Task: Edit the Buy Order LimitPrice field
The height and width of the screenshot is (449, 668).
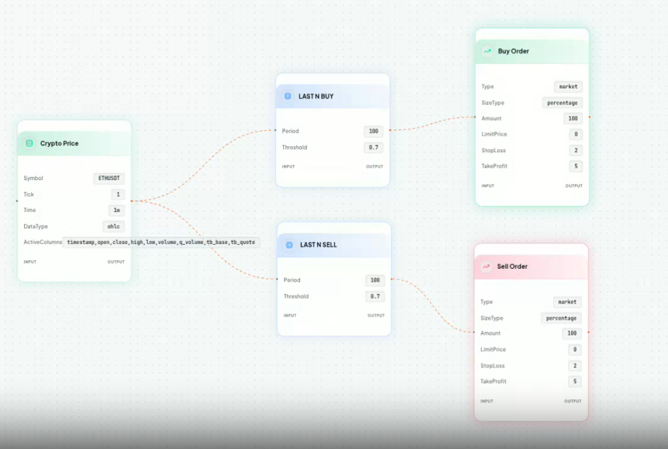Action: click(576, 134)
